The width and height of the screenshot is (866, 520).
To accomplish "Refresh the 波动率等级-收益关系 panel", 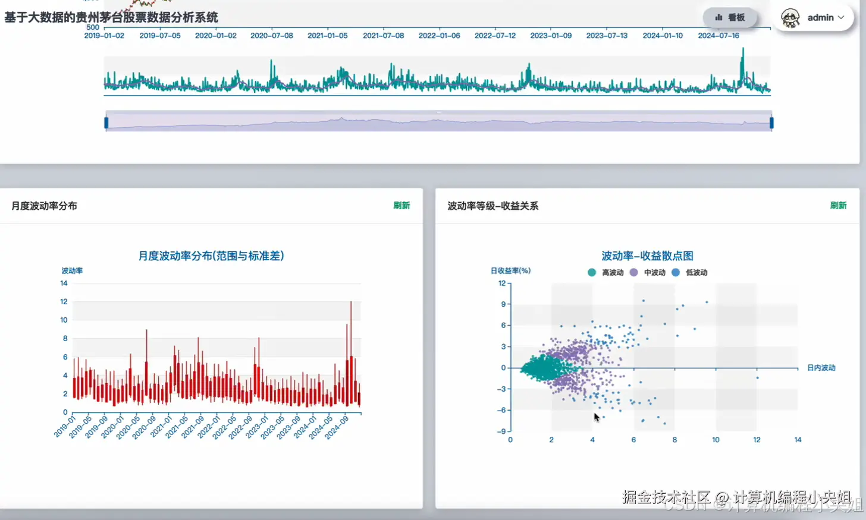I will click(838, 206).
